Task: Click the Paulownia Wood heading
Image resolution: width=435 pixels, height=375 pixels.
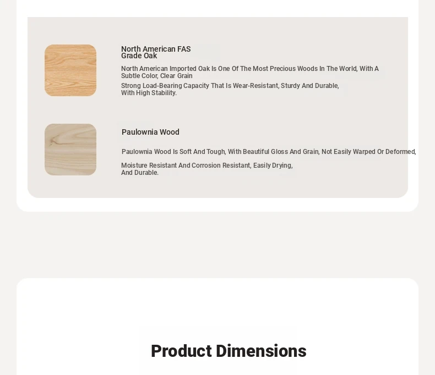Action: [x=150, y=132]
